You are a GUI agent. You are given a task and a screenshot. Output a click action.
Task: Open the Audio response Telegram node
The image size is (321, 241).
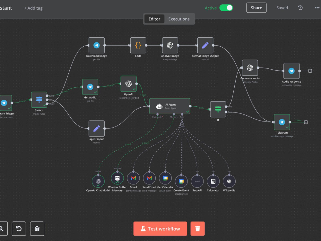pyautogui.click(x=291, y=71)
